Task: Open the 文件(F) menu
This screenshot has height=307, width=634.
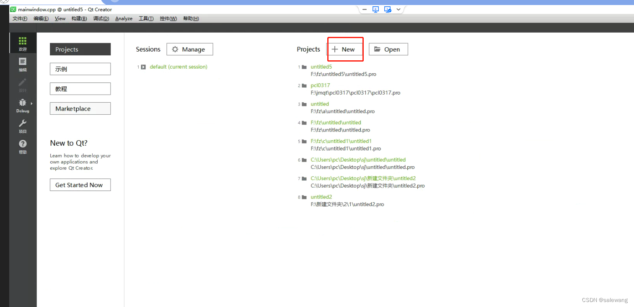Action: click(20, 18)
